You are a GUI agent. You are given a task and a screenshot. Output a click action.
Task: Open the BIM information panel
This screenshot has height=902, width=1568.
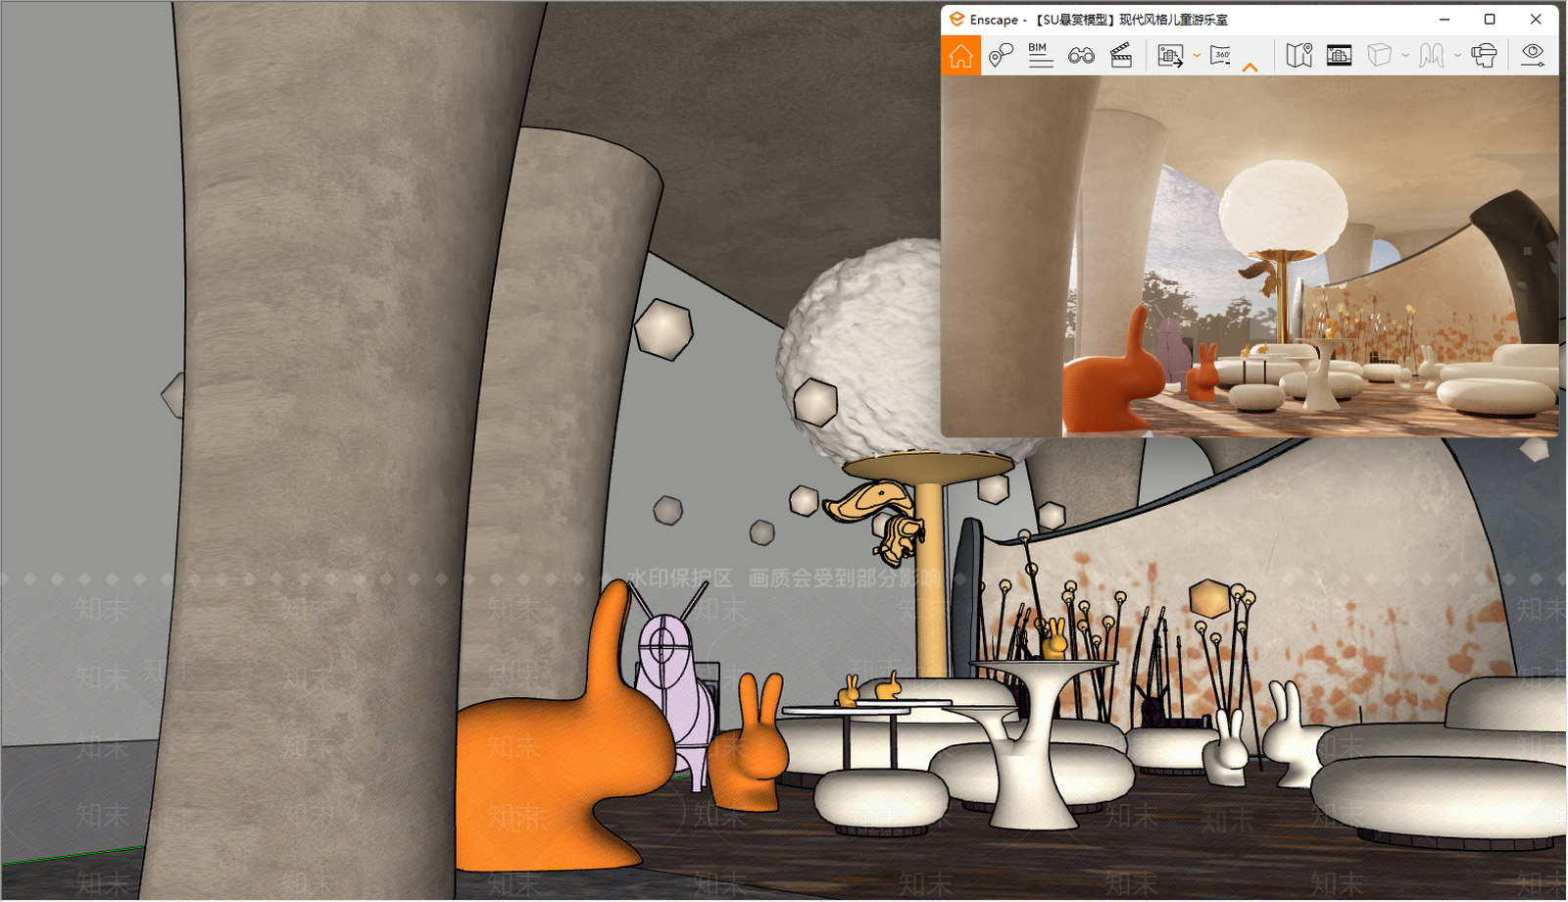tap(1041, 55)
